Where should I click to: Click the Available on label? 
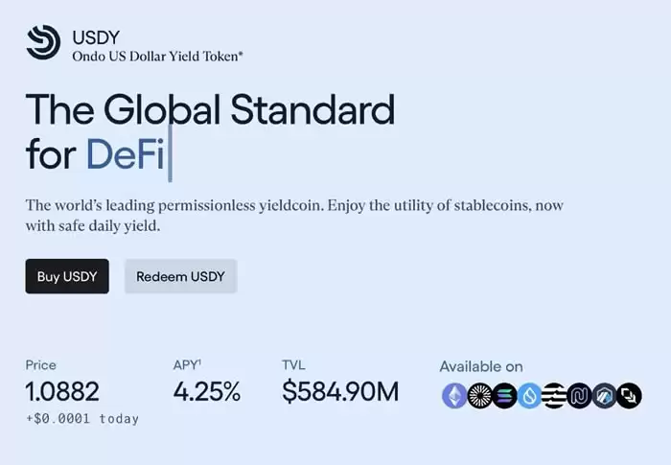481,366
